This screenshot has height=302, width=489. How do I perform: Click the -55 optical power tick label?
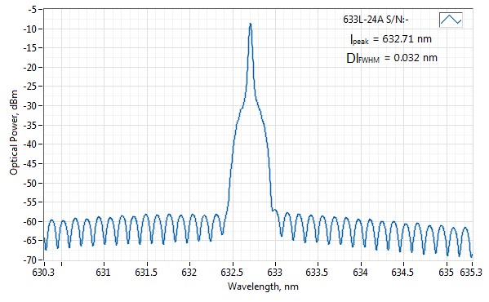(30, 202)
